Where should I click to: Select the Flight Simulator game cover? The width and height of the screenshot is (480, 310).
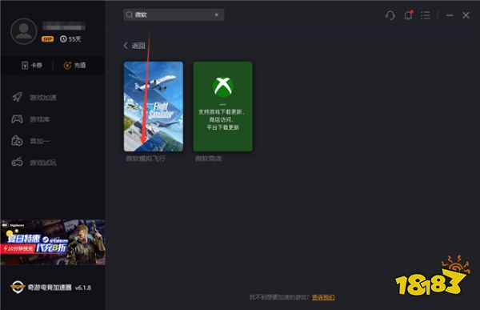154,107
